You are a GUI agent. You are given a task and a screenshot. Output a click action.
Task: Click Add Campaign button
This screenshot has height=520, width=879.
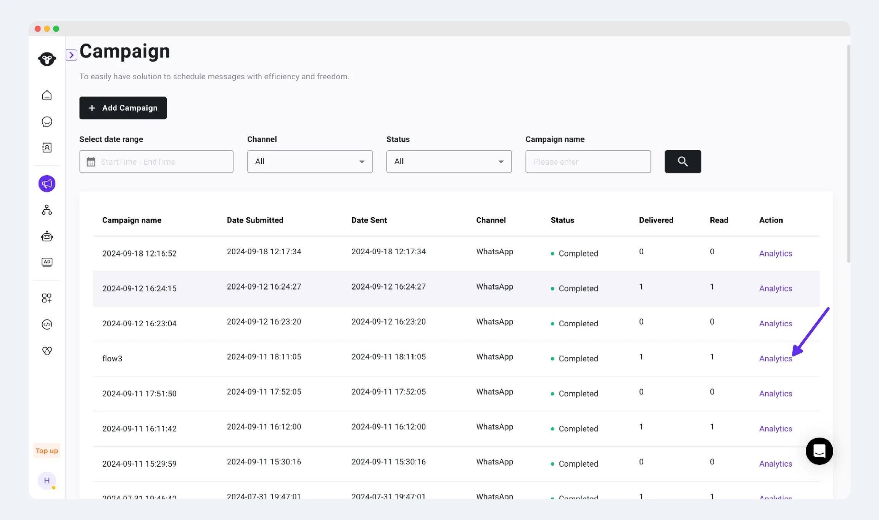[x=123, y=108]
